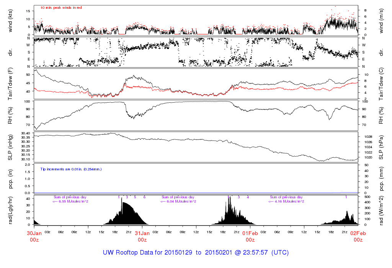Click the "pcp. (in)" axis label
Viewport: 392px width, 268px height.
pos(10,179)
